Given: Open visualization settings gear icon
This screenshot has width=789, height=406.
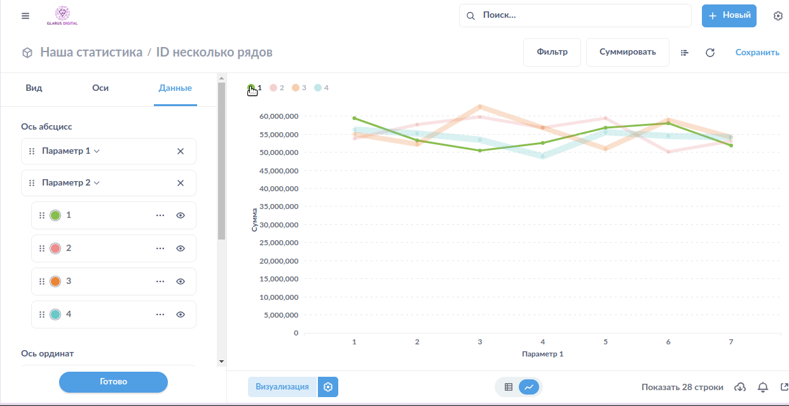Looking at the screenshot, I should [x=328, y=387].
